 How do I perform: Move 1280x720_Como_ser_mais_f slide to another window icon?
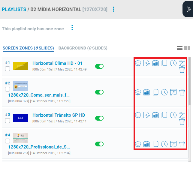point(173,92)
